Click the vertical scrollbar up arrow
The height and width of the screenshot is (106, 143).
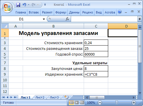point(140,27)
